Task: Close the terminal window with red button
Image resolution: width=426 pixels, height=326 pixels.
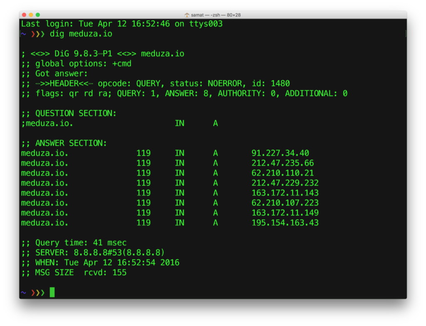Action: click(24, 15)
